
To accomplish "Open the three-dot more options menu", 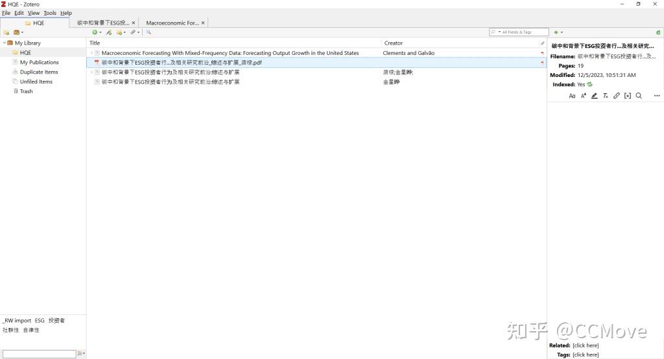I will (657, 96).
